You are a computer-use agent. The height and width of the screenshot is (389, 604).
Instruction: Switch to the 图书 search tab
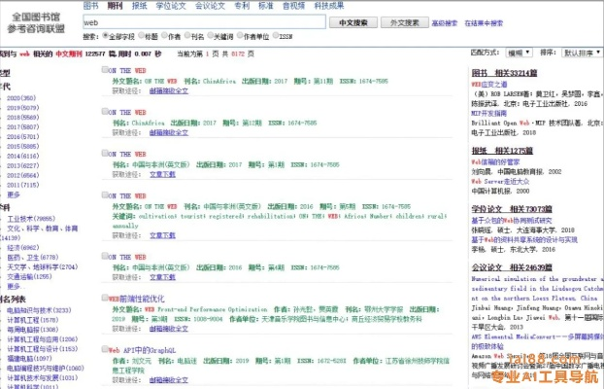91,6
